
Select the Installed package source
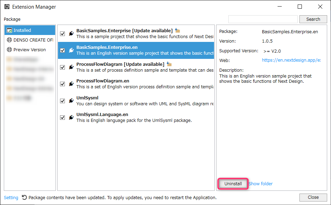(30, 30)
